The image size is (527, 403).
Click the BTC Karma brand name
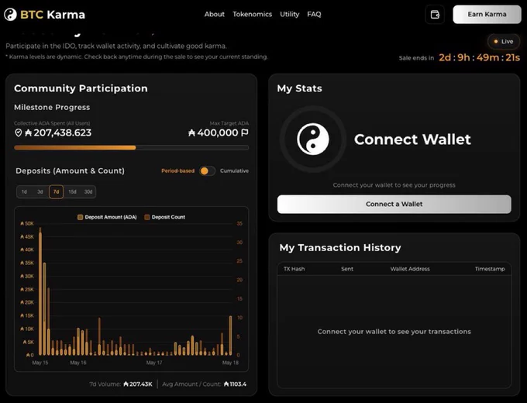pos(53,15)
